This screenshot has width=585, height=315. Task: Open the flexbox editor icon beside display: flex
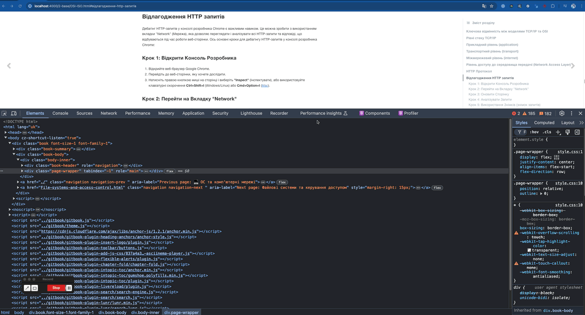click(x=556, y=157)
